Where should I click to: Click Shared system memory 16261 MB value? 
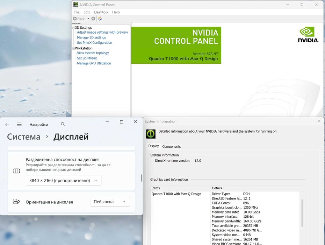click(x=251, y=240)
